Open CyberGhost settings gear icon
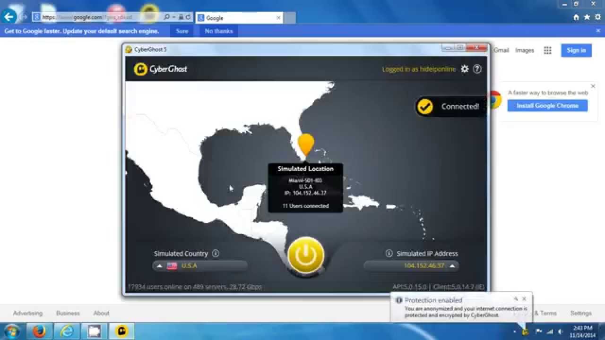 (x=465, y=69)
